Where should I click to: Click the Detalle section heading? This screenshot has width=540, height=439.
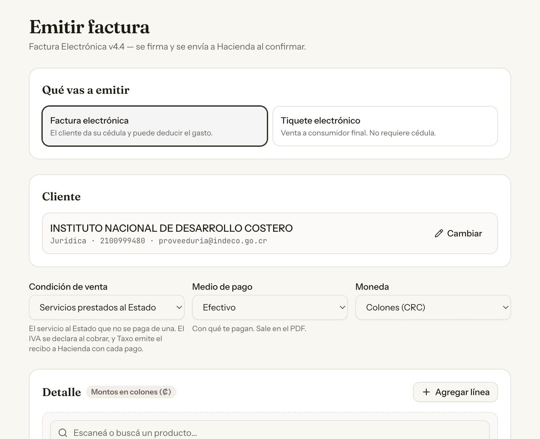62,392
